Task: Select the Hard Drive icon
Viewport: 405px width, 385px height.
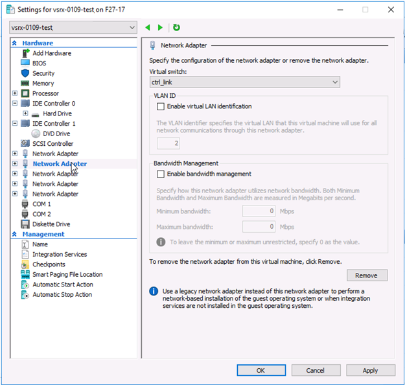Action: [35, 114]
